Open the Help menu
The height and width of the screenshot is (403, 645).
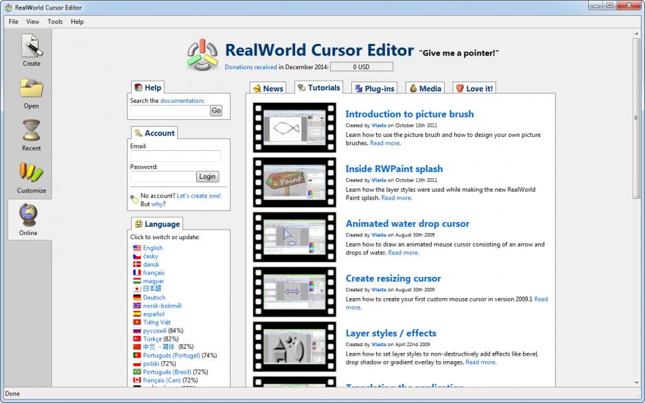tap(77, 22)
